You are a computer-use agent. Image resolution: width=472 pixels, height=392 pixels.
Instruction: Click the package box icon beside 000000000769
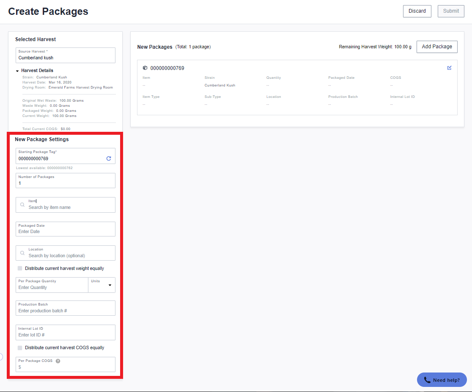point(145,68)
